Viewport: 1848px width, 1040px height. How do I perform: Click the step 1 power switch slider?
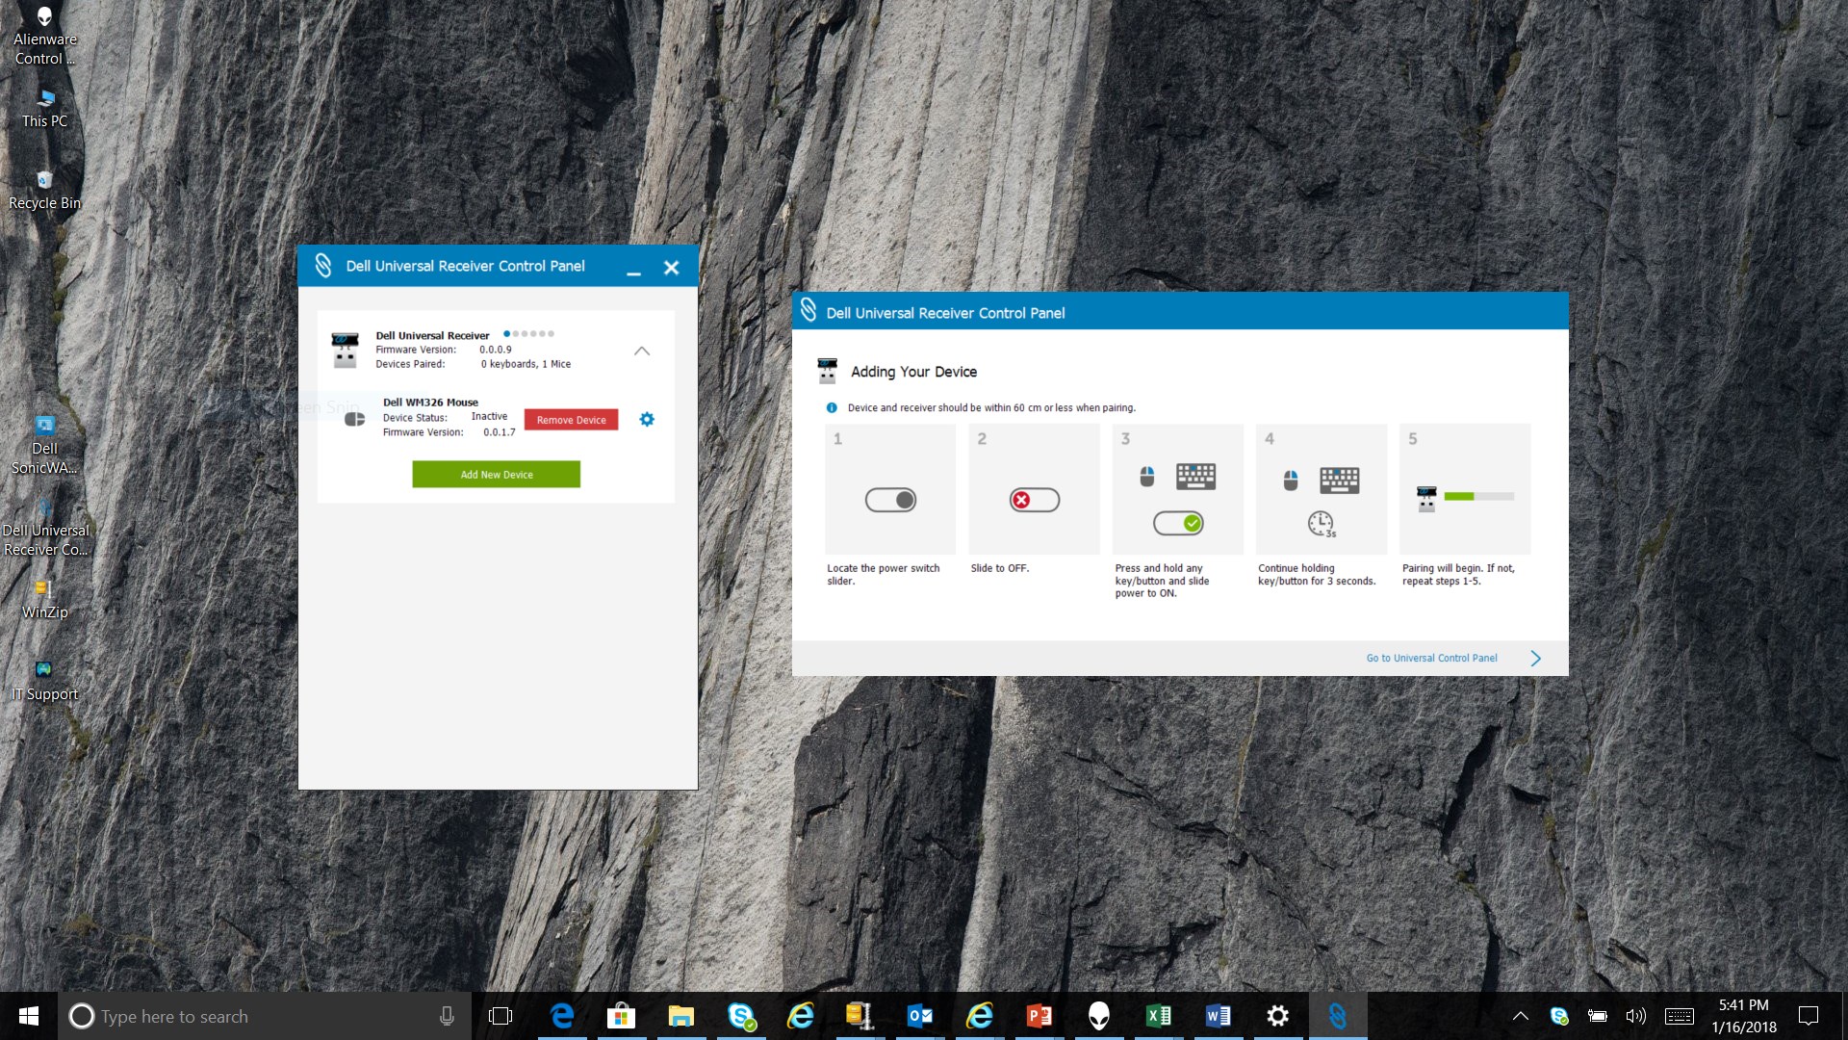point(890,500)
